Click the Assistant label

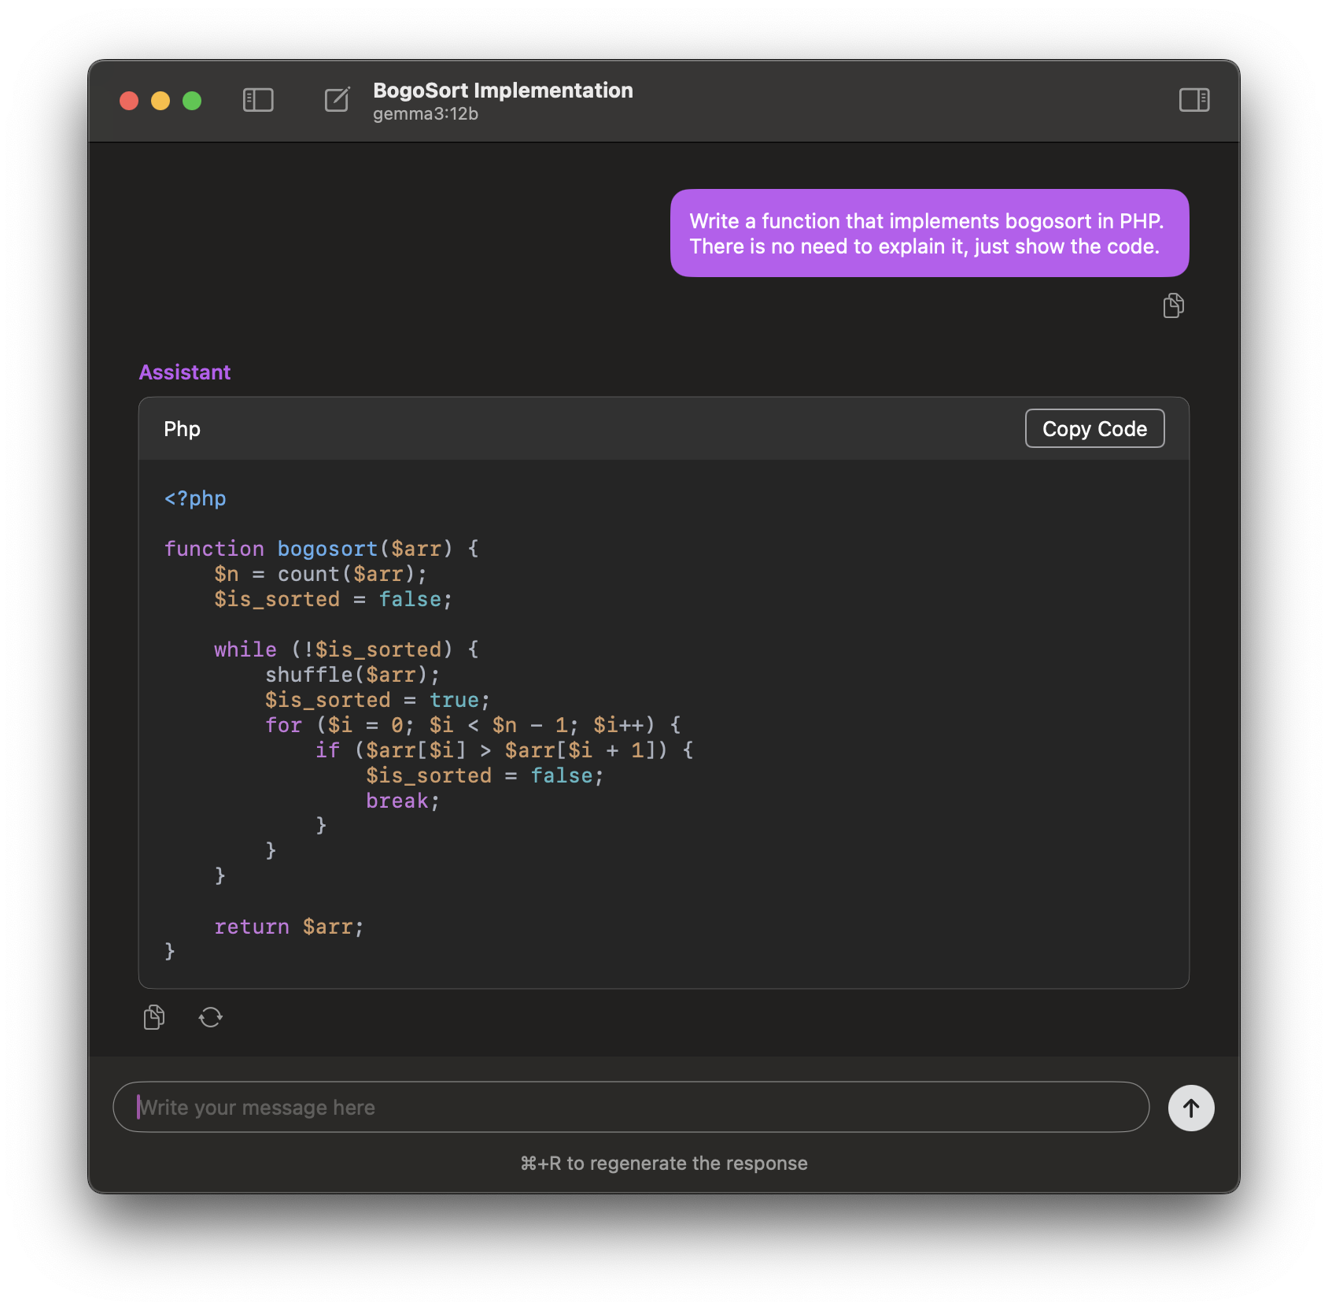click(185, 372)
